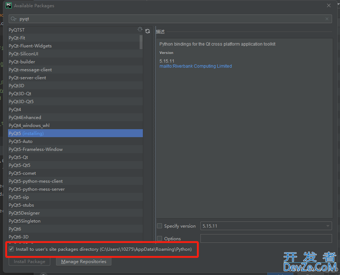
Task: Open the mailto:Riverbank Computing Limited link
Action: coord(196,66)
